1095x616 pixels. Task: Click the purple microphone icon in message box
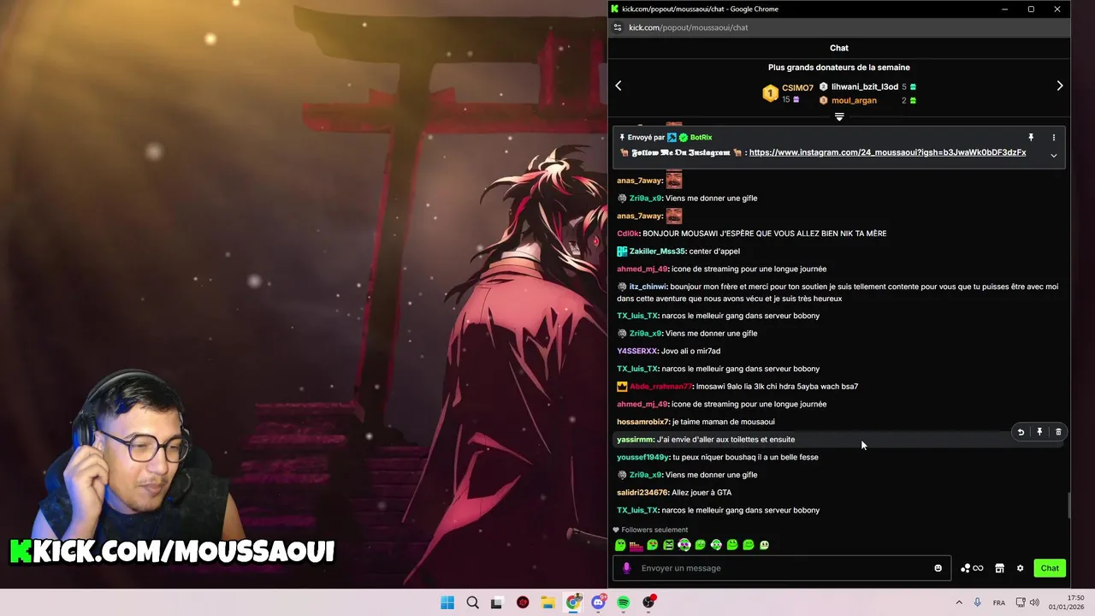tap(627, 568)
